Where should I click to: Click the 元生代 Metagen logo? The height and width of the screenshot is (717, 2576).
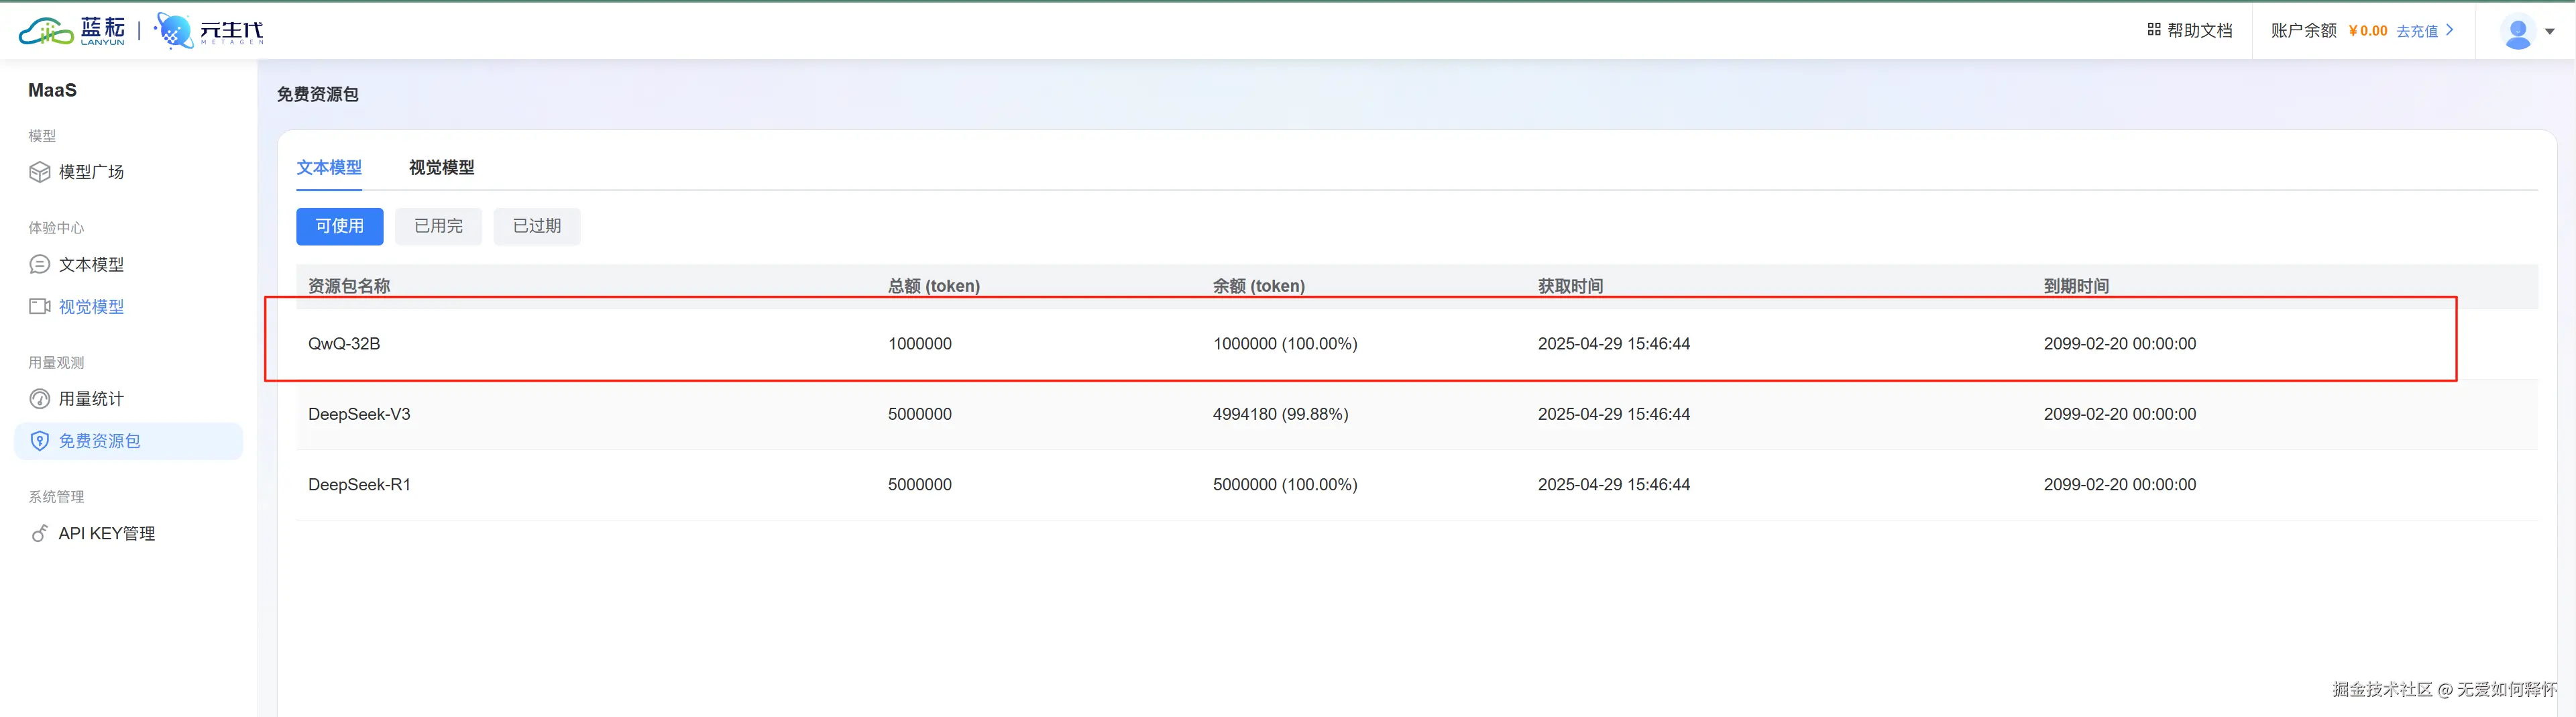[x=209, y=31]
